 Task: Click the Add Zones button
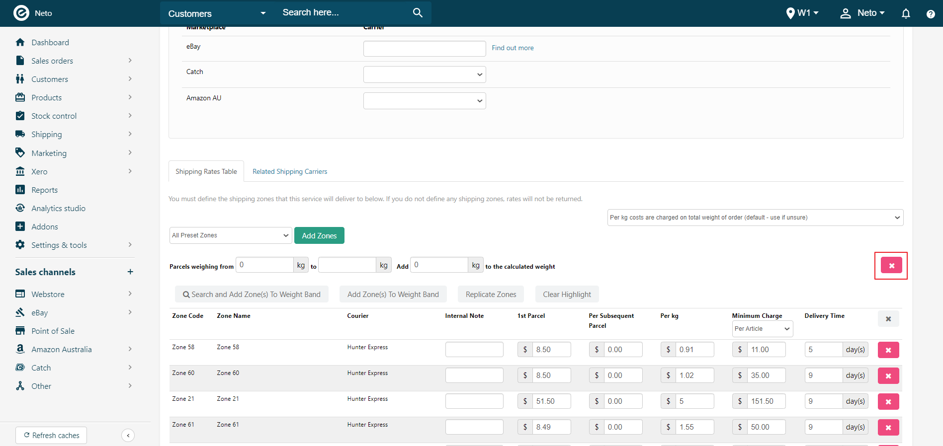tap(319, 235)
